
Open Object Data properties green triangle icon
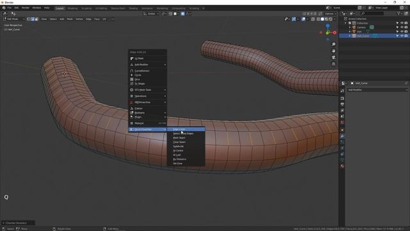[342, 160]
